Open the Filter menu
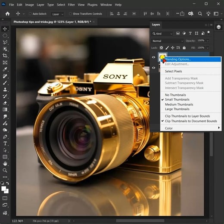The width and height of the screenshot is (224, 224). 72,5
